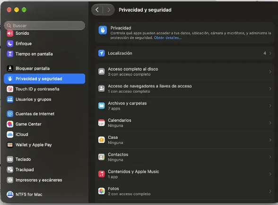Click the Archivos y carpetas folder icon
The width and height of the screenshot is (278, 205).
click(x=102, y=106)
